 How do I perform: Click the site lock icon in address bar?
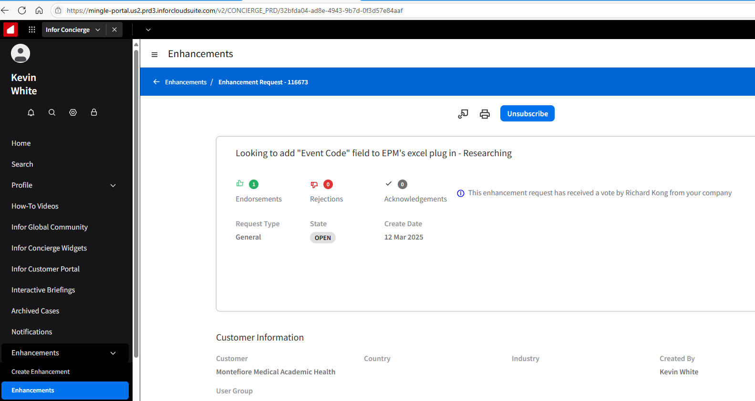click(58, 10)
